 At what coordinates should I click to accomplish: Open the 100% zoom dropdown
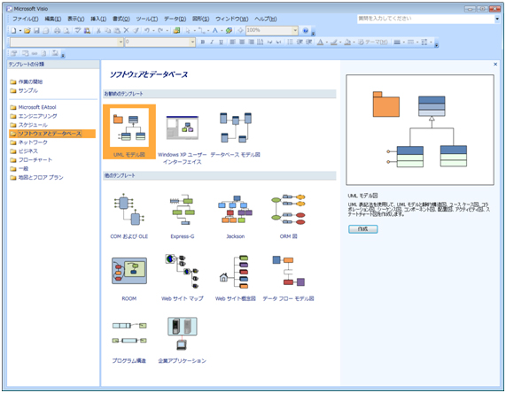coord(295,31)
